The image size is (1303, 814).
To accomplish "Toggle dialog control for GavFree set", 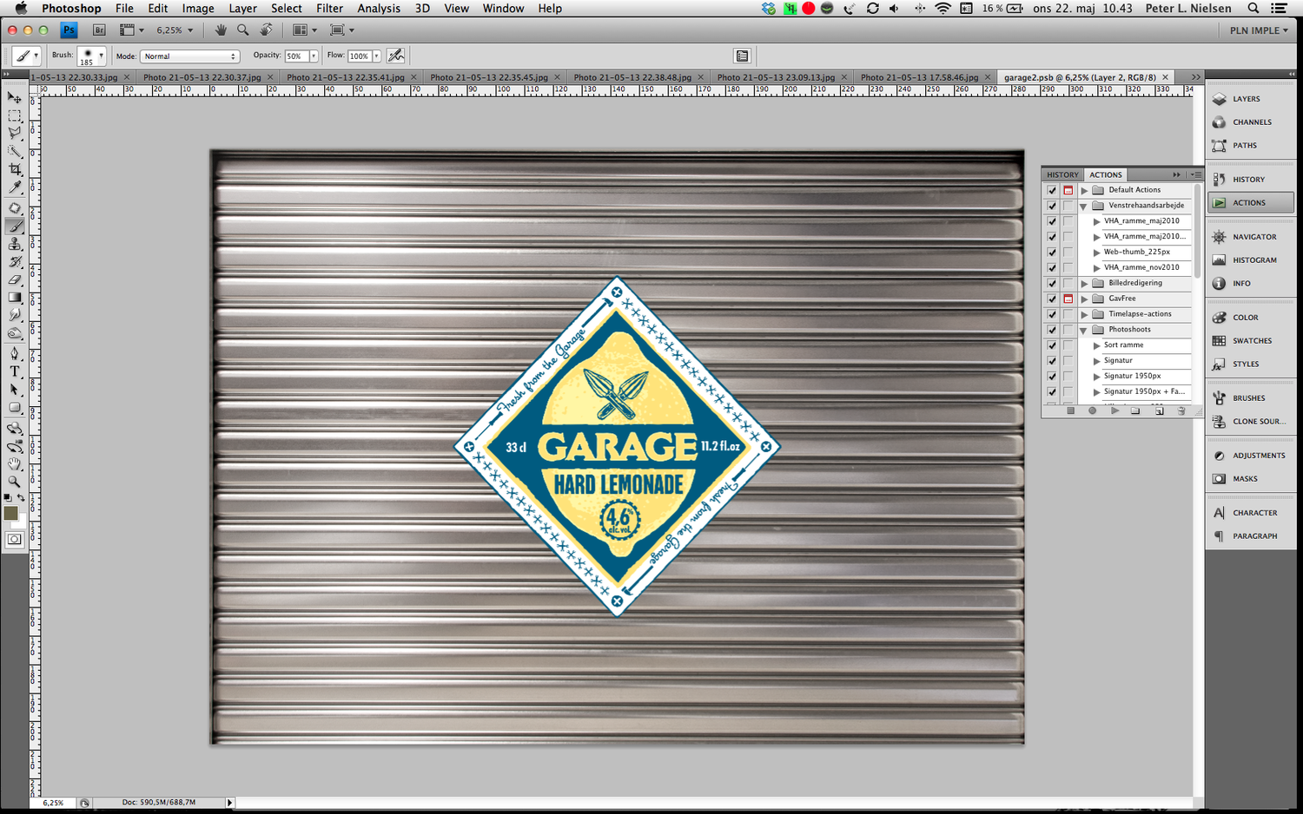I will pos(1068,299).
